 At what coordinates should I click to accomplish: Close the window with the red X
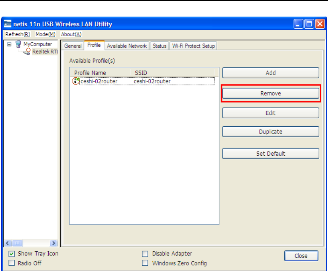pyautogui.click(x=320, y=24)
